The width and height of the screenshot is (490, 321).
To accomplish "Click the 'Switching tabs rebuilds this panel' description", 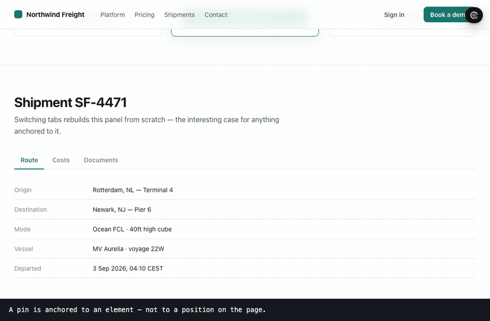I will (146, 125).
